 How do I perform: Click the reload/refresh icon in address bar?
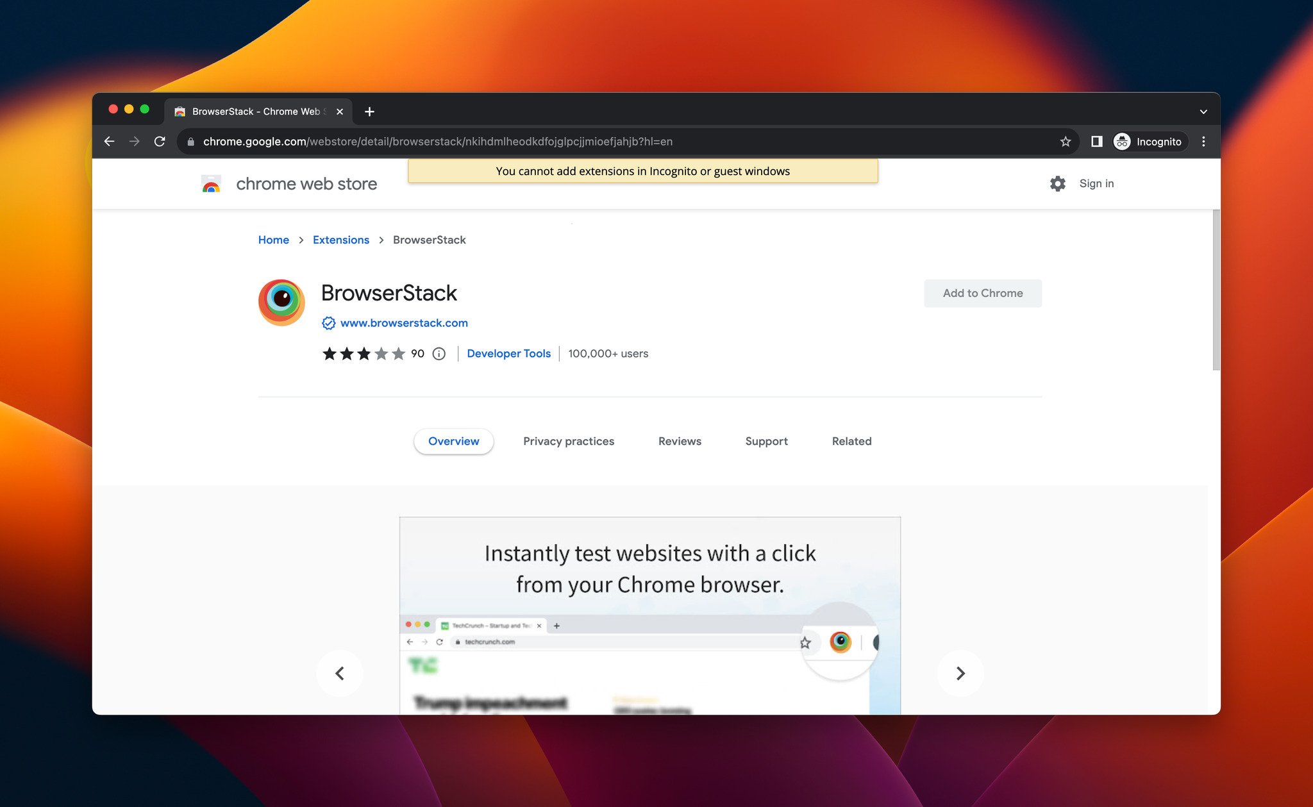[x=160, y=142]
